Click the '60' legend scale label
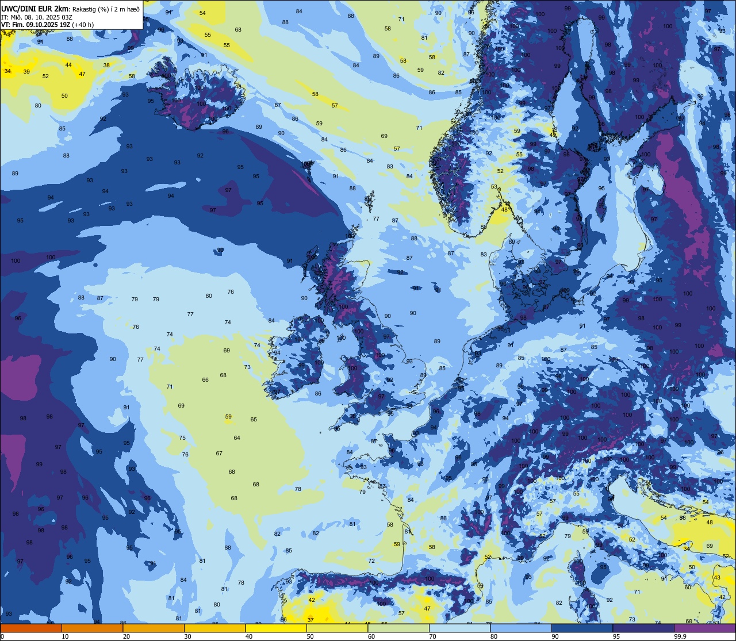This screenshot has width=736, height=641. pos(371,637)
